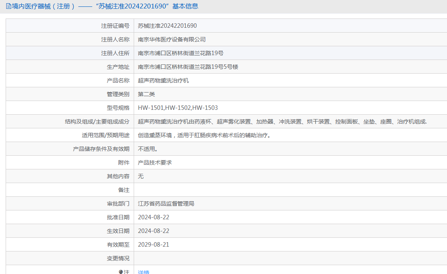Image resolution: width=447 pixels, height=274 pixels.
Task: Select the 江苏省药品监督管理局 approval department
Action: [x=166, y=203]
